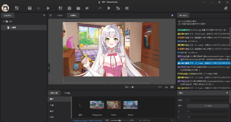The width and height of the screenshot is (231, 122).
Task: Click the redo arrow in the toolbar
Action: coord(47,8)
